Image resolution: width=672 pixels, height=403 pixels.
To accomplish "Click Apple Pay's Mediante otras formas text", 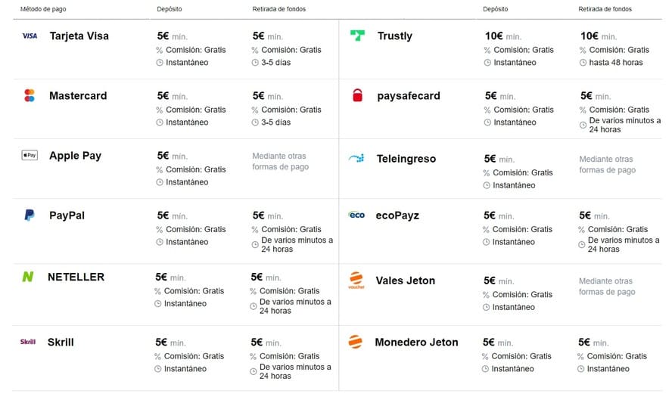I will (x=280, y=162).
